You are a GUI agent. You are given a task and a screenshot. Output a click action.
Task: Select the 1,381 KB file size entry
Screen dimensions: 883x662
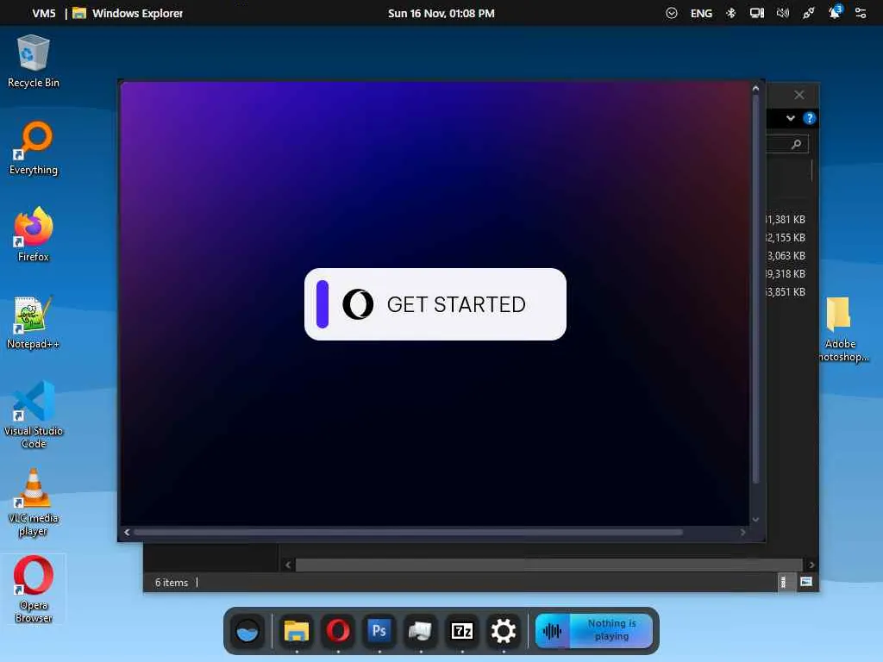[785, 220]
